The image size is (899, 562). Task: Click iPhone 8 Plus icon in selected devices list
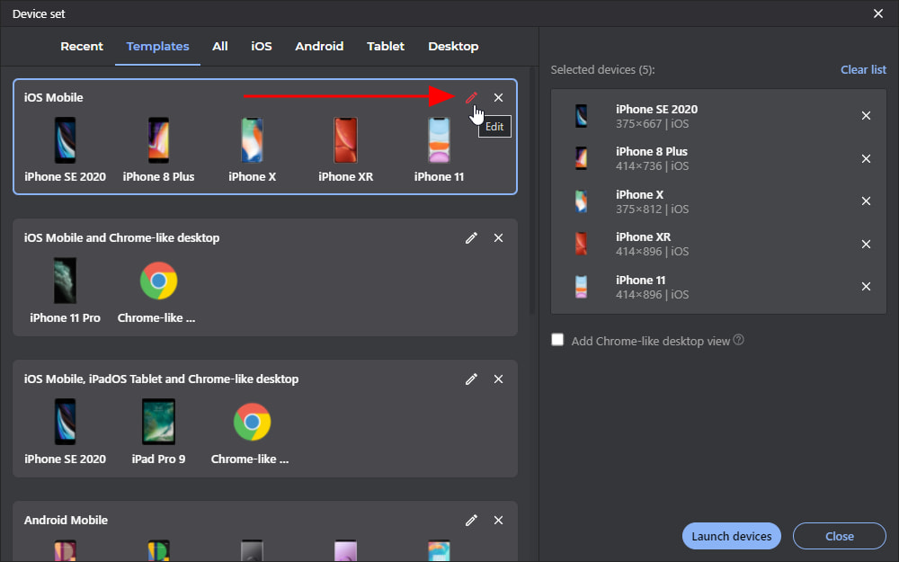coord(581,159)
